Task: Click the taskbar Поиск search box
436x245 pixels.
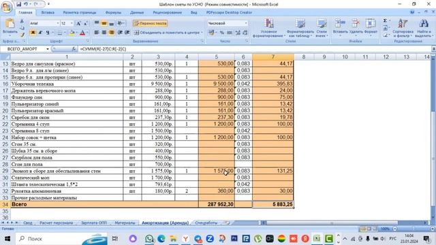Action: point(61,239)
